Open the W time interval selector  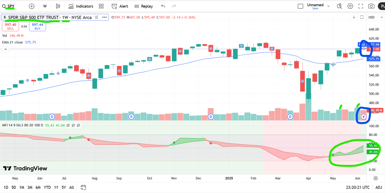45,6
